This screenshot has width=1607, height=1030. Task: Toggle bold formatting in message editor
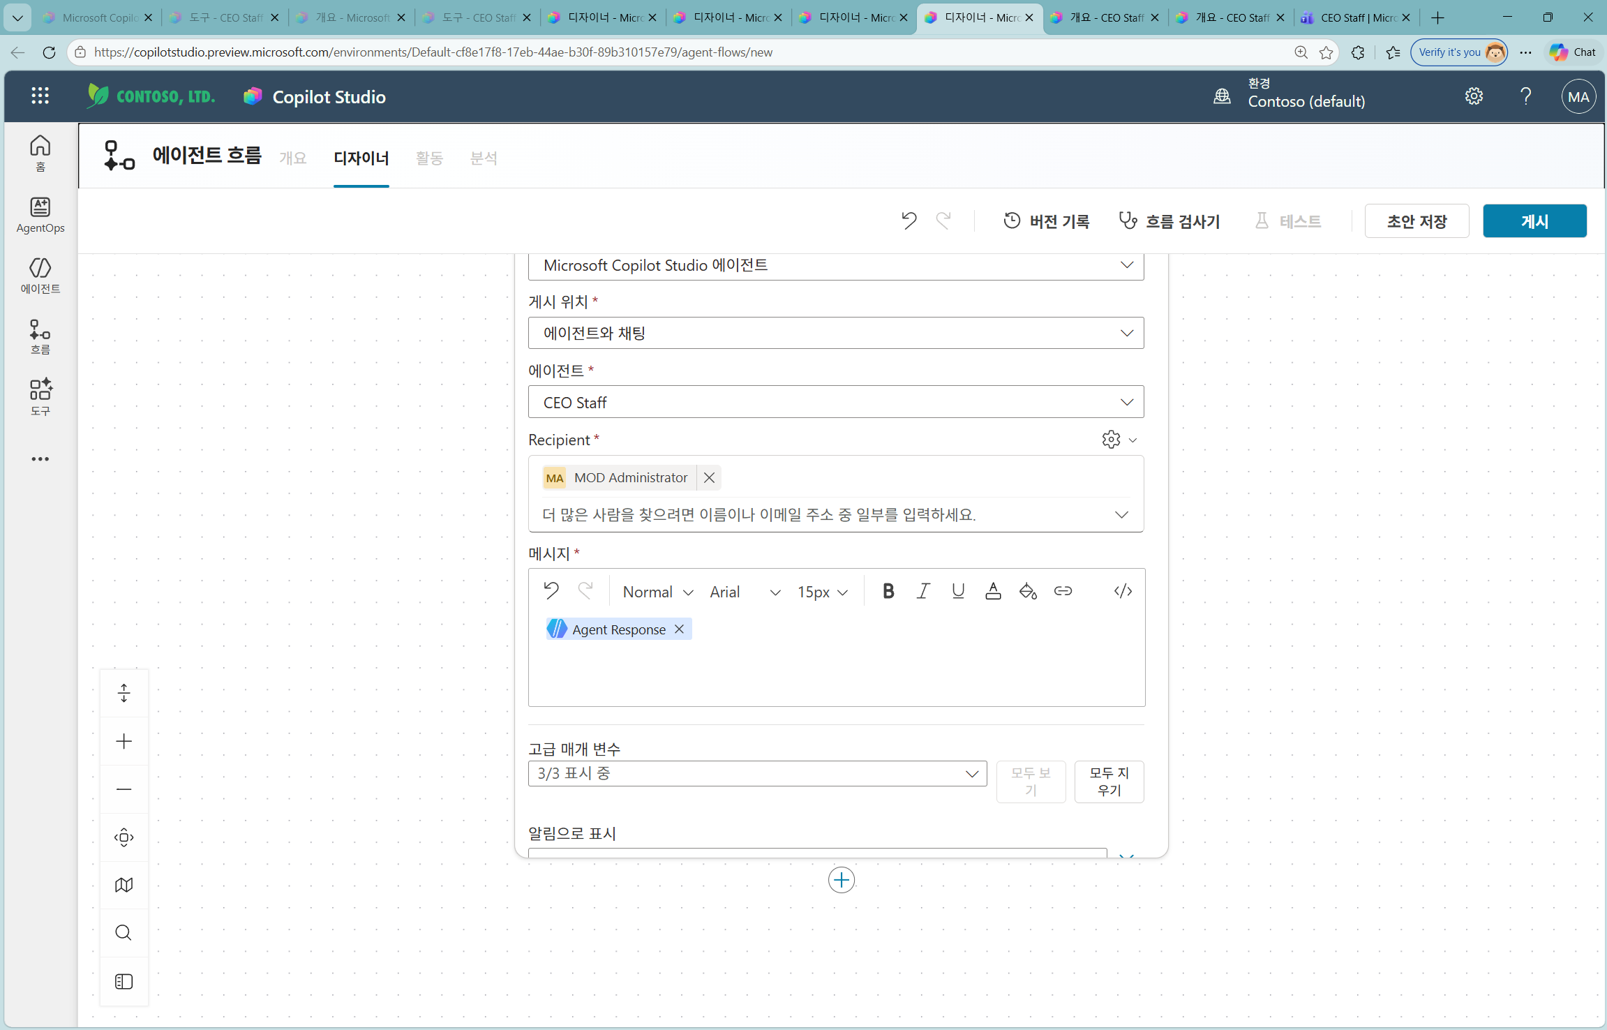[888, 591]
